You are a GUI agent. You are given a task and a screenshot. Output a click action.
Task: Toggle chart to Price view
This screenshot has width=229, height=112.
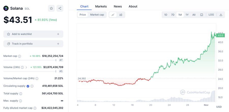(83, 15)
